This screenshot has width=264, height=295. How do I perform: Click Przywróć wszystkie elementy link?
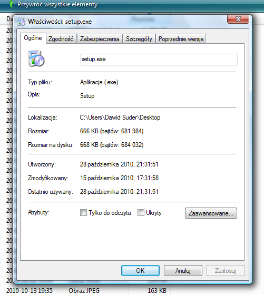click(57, 4)
